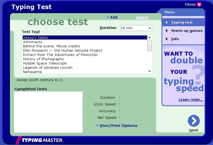The image size is (213, 145).
Task: Click the Next label
Action: click(194, 130)
